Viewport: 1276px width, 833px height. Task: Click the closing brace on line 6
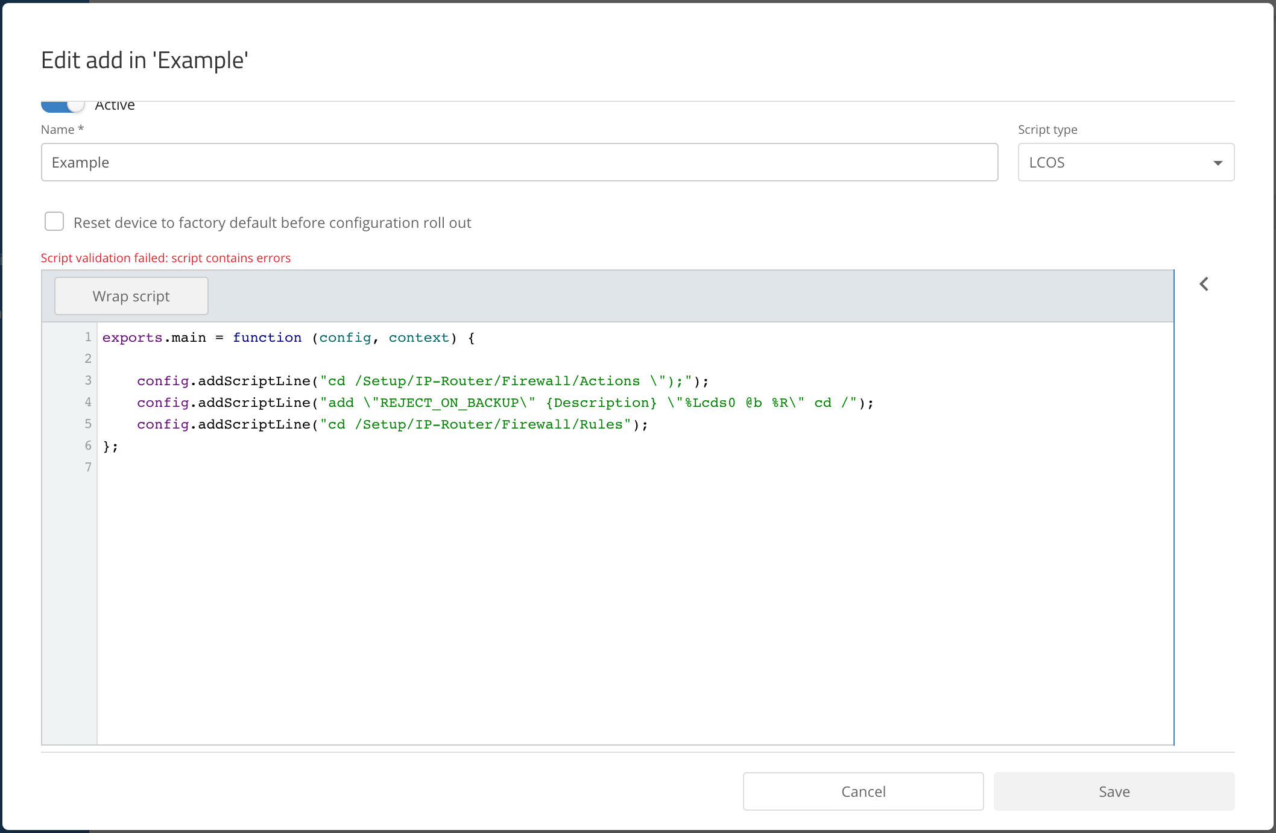click(x=107, y=446)
